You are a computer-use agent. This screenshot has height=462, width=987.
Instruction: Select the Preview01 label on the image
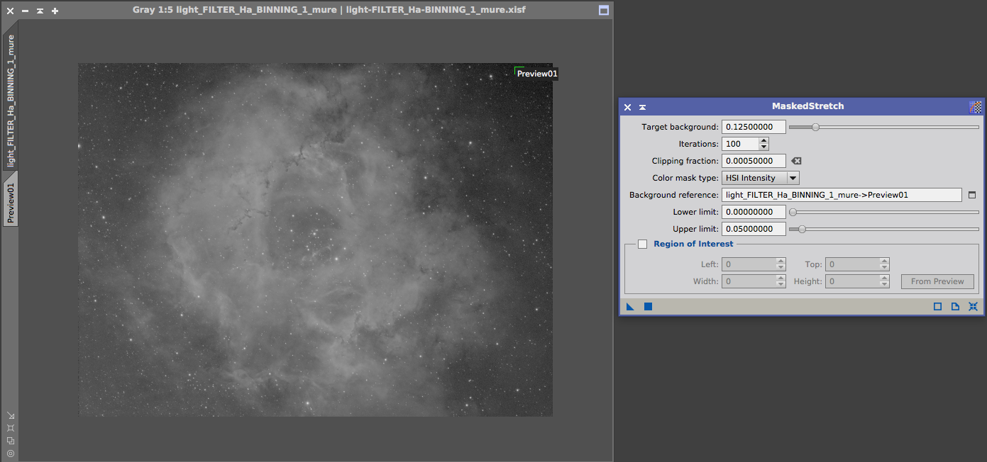537,74
